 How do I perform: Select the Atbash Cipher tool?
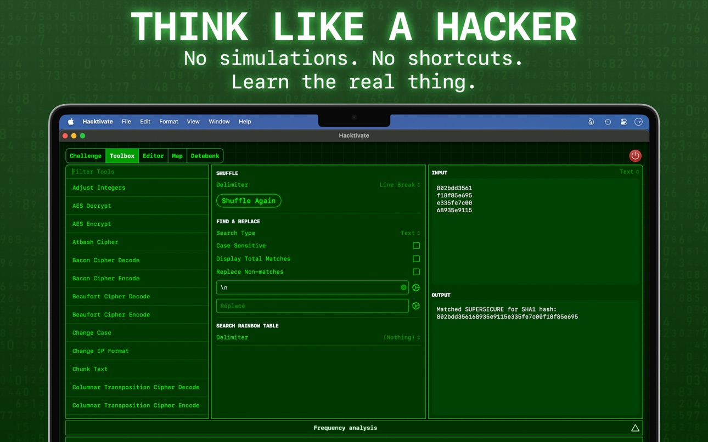(137, 242)
